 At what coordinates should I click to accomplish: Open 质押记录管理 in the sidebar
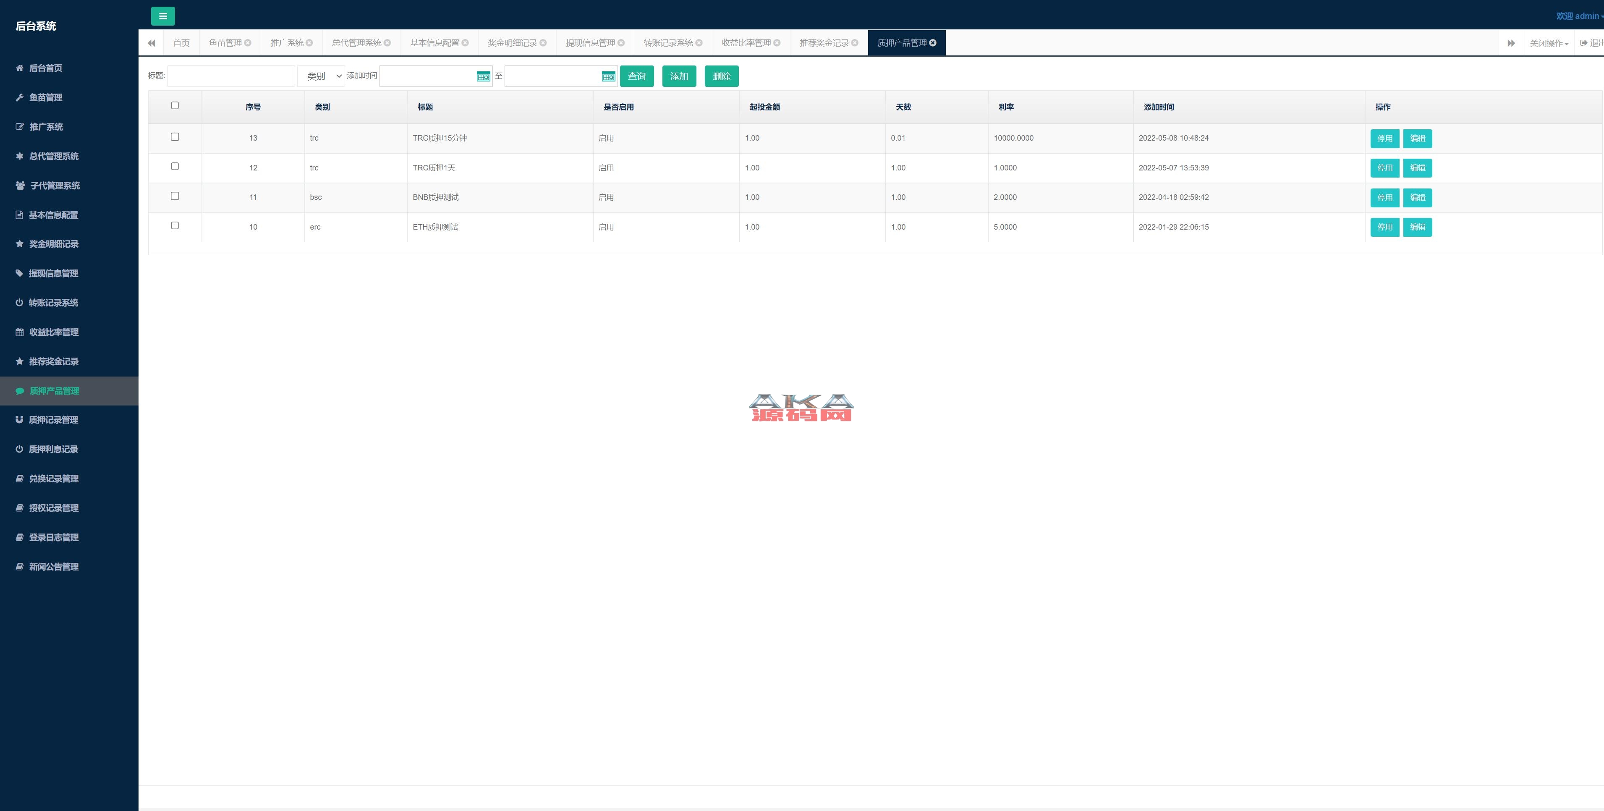(x=54, y=420)
